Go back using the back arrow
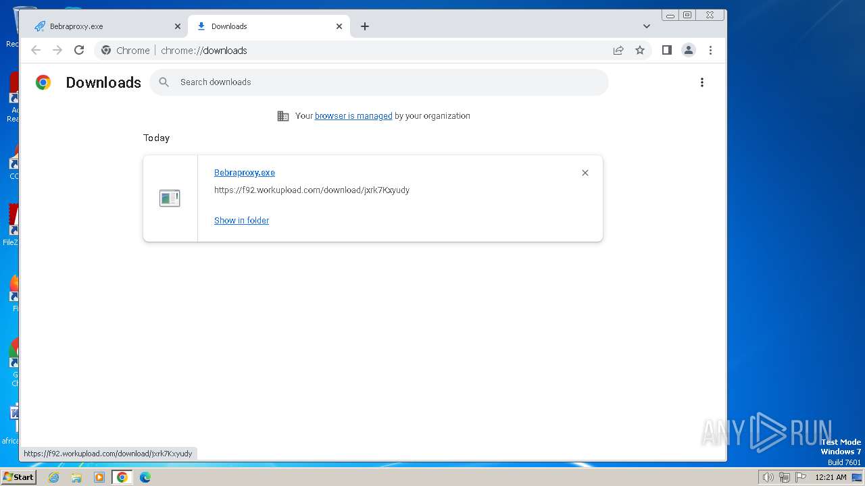Screen dimensions: 865x486 pos(36,50)
